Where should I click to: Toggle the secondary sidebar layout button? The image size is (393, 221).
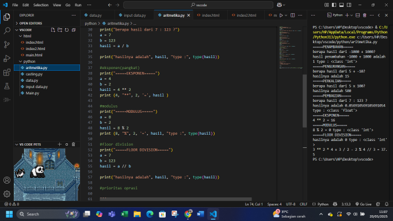point(349,5)
